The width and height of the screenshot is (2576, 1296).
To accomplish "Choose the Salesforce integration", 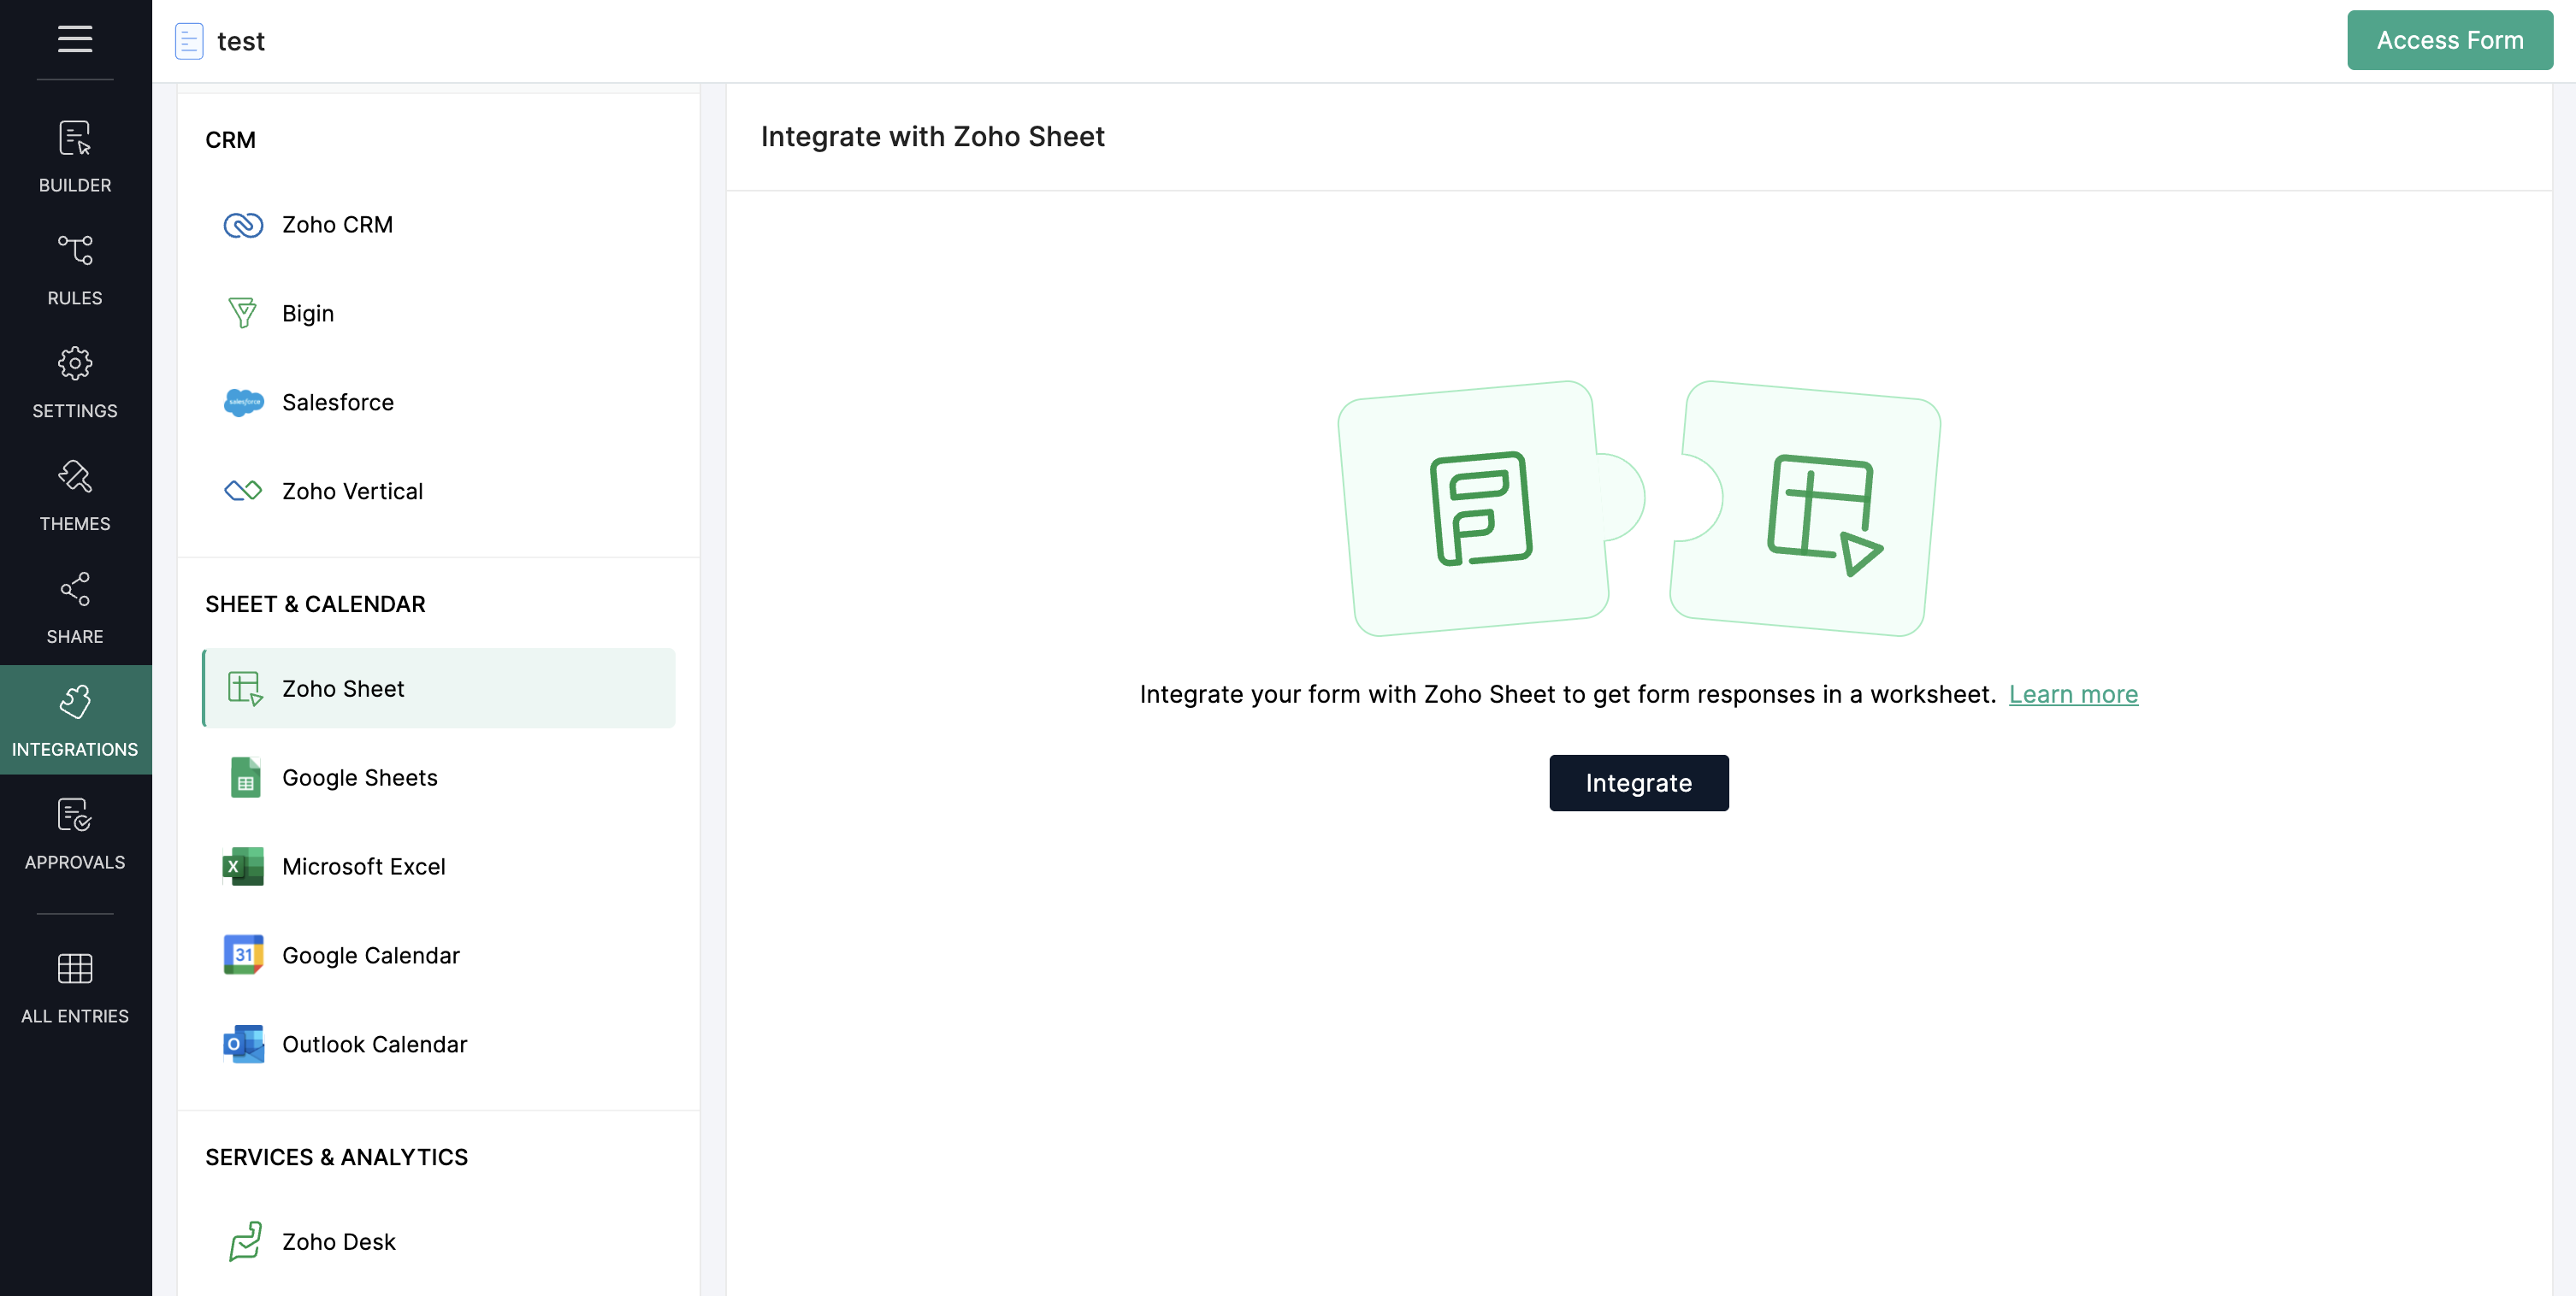I will click(337, 402).
